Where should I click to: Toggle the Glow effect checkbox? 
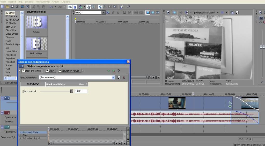47,71
